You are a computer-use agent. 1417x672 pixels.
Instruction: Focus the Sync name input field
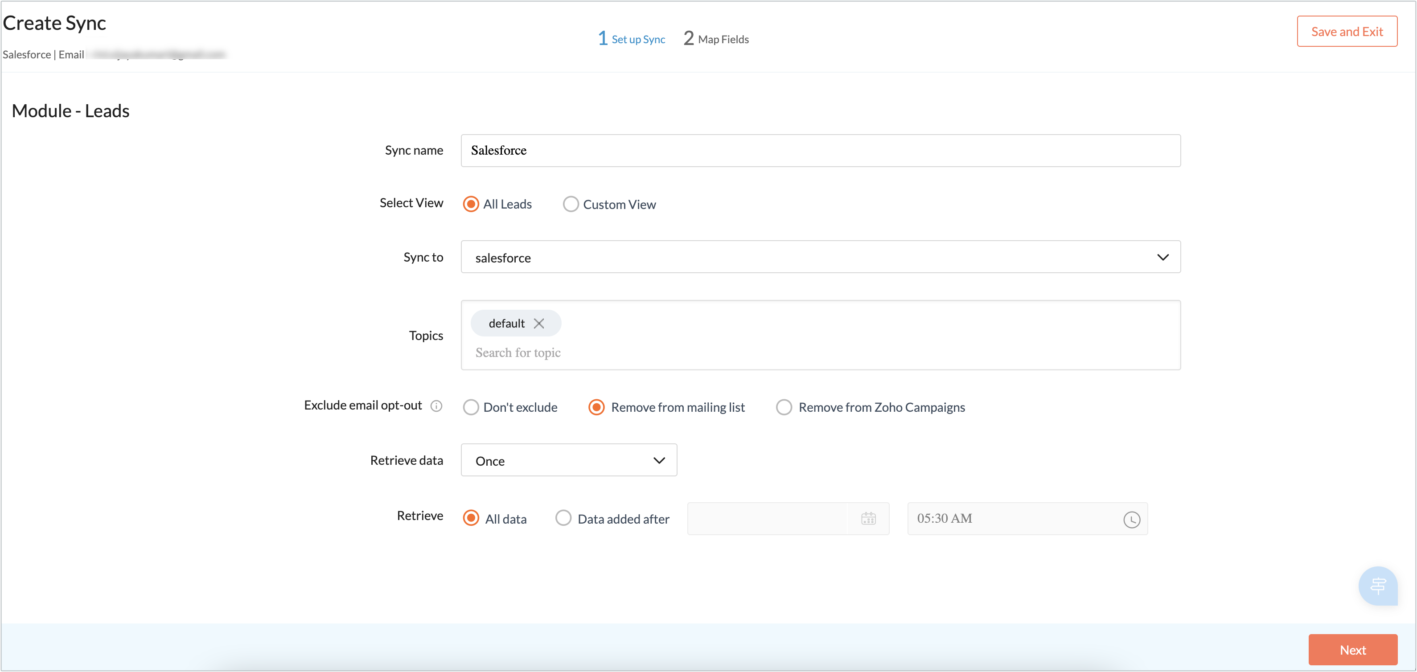(x=820, y=151)
